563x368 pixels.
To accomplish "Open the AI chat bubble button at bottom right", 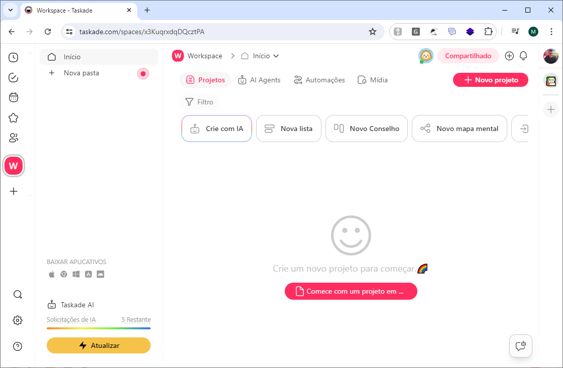I will pyautogui.click(x=521, y=346).
